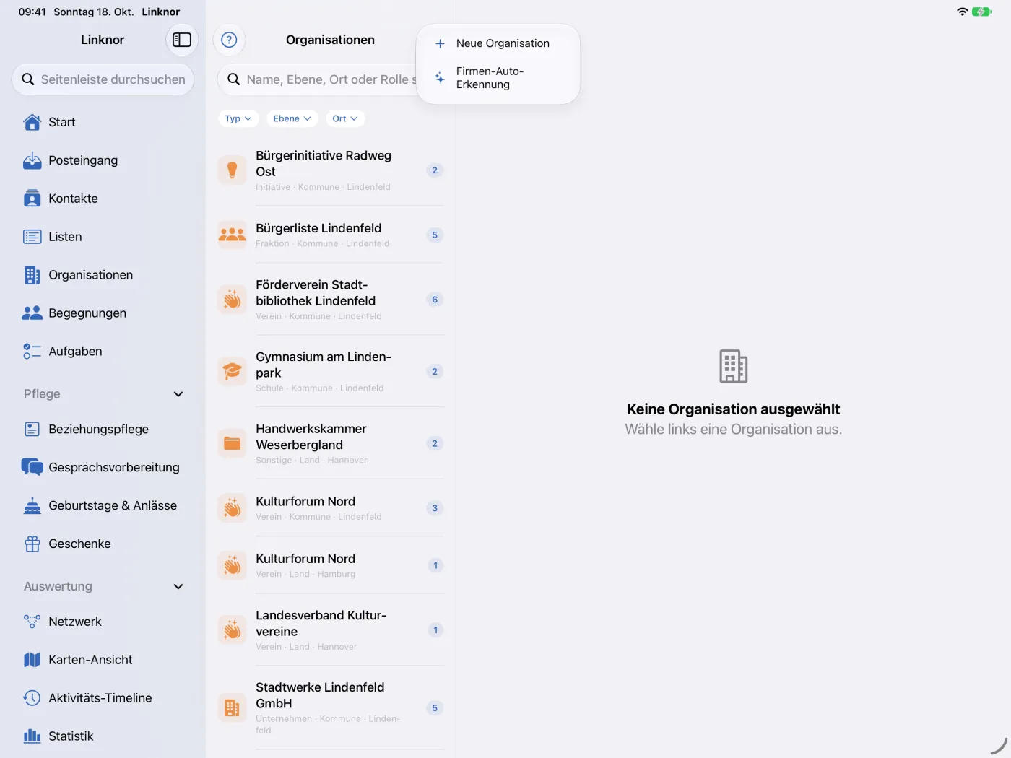Viewport: 1011px width, 758px height.
Task: Select Landesverband Kulturvereine
Action: coord(331,630)
